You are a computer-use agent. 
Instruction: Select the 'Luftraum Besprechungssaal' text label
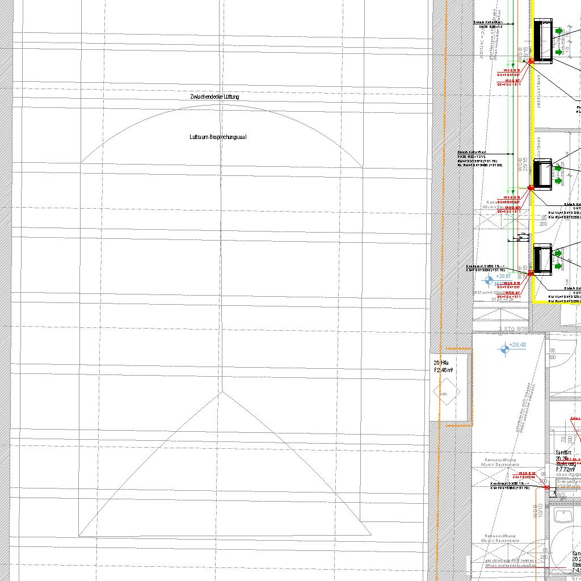(218, 137)
